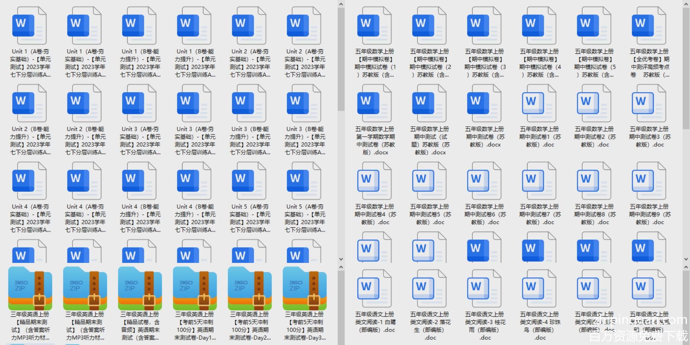
Task: Open 类文阅读-1 白鹭 Word document
Action: 374,289
